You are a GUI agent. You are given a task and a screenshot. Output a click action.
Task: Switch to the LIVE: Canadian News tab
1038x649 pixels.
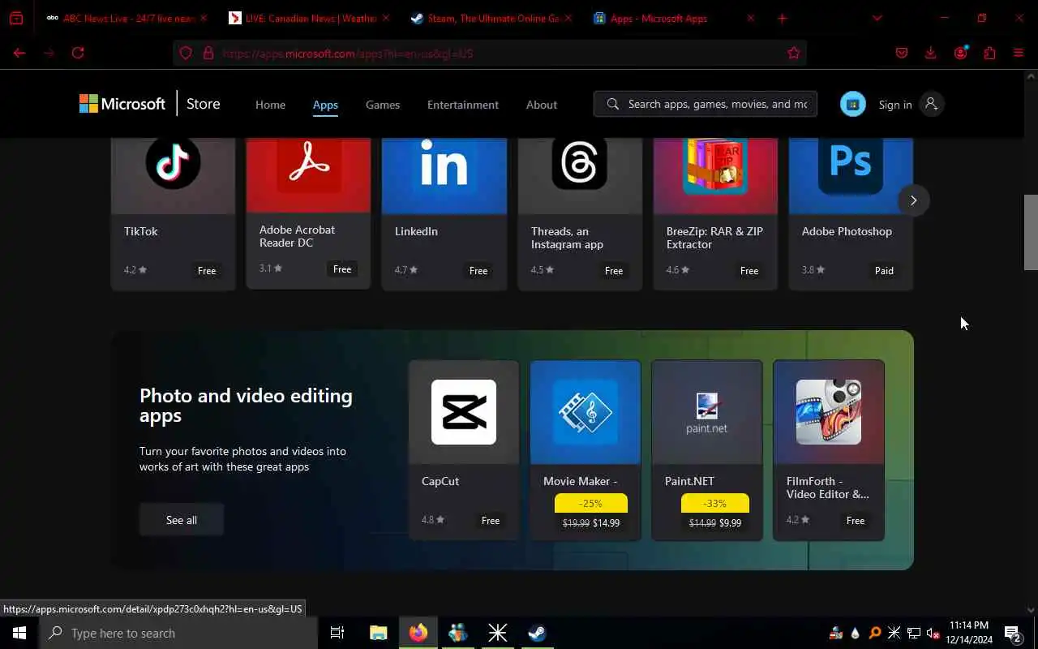pyautogui.click(x=308, y=18)
